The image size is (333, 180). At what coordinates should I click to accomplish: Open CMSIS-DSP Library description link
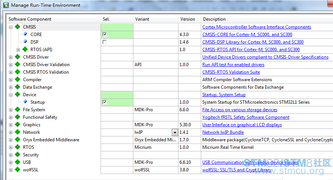[x=253, y=42]
